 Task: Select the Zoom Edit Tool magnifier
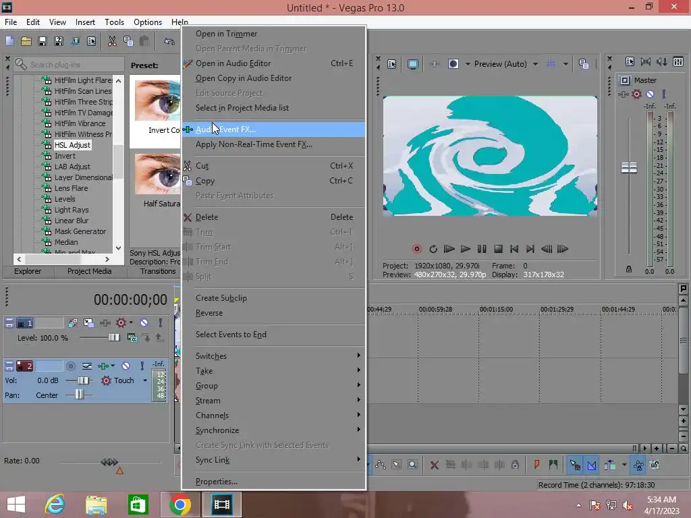click(412, 465)
